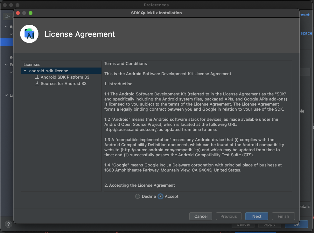Image resolution: width=314 pixels, height=233 pixels.
Task: Click download icon beside Sources for Android 33
Action: click(x=37, y=84)
